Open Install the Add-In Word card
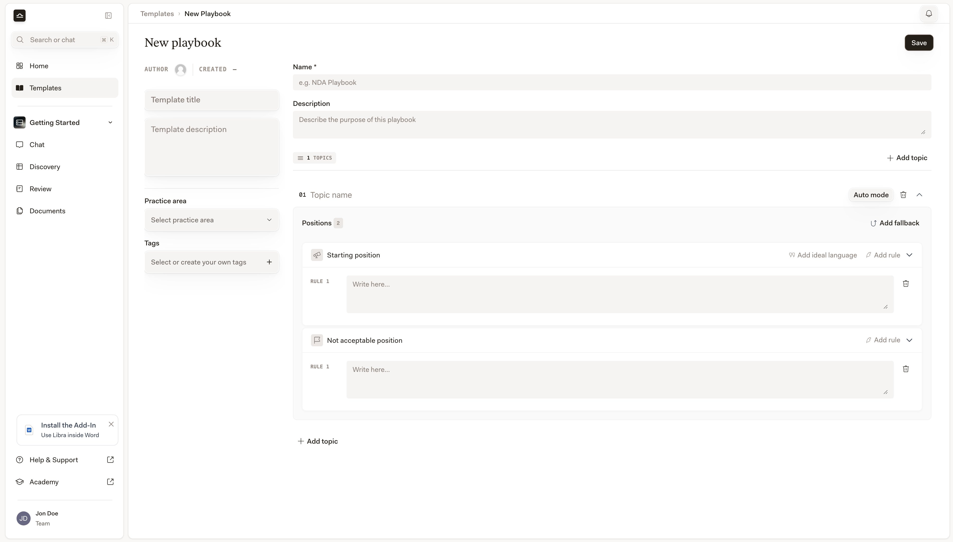This screenshot has height=542, width=953. click(x=67, y=430)
